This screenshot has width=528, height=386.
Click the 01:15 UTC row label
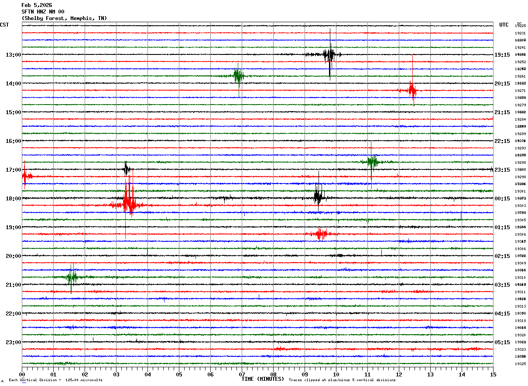[502, 227]
